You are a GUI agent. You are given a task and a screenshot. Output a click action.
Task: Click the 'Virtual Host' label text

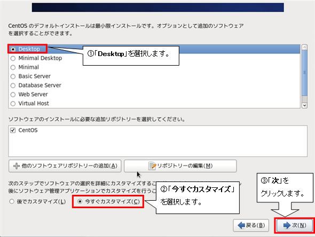pos(34,103)
